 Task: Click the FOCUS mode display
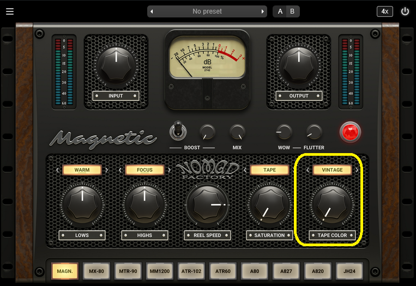[x=144, y=170]
